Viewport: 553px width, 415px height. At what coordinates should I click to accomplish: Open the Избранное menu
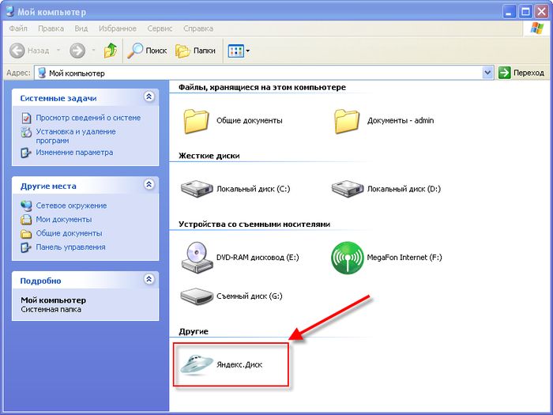point(118,28)
